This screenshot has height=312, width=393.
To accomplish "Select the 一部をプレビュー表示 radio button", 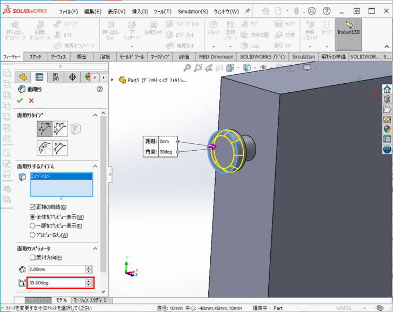I will click(x=32, y=226).
